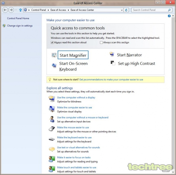The image size is (176, 175).
Task: Open Make it easier to focus on tasks
Action: (74, 157)
